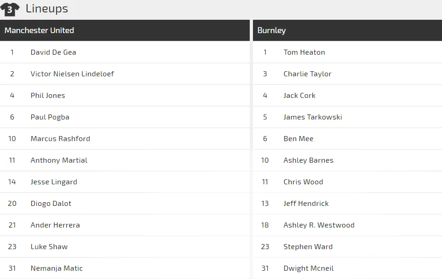Click Diogo Dalot's name
The image size is (442, 279).
pos(51,204)
